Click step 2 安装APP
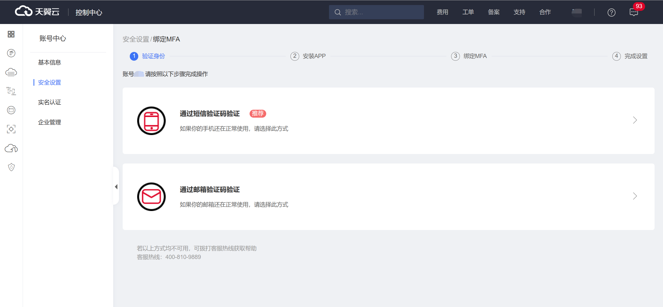 pyautogui.click(x=308, y=56)
